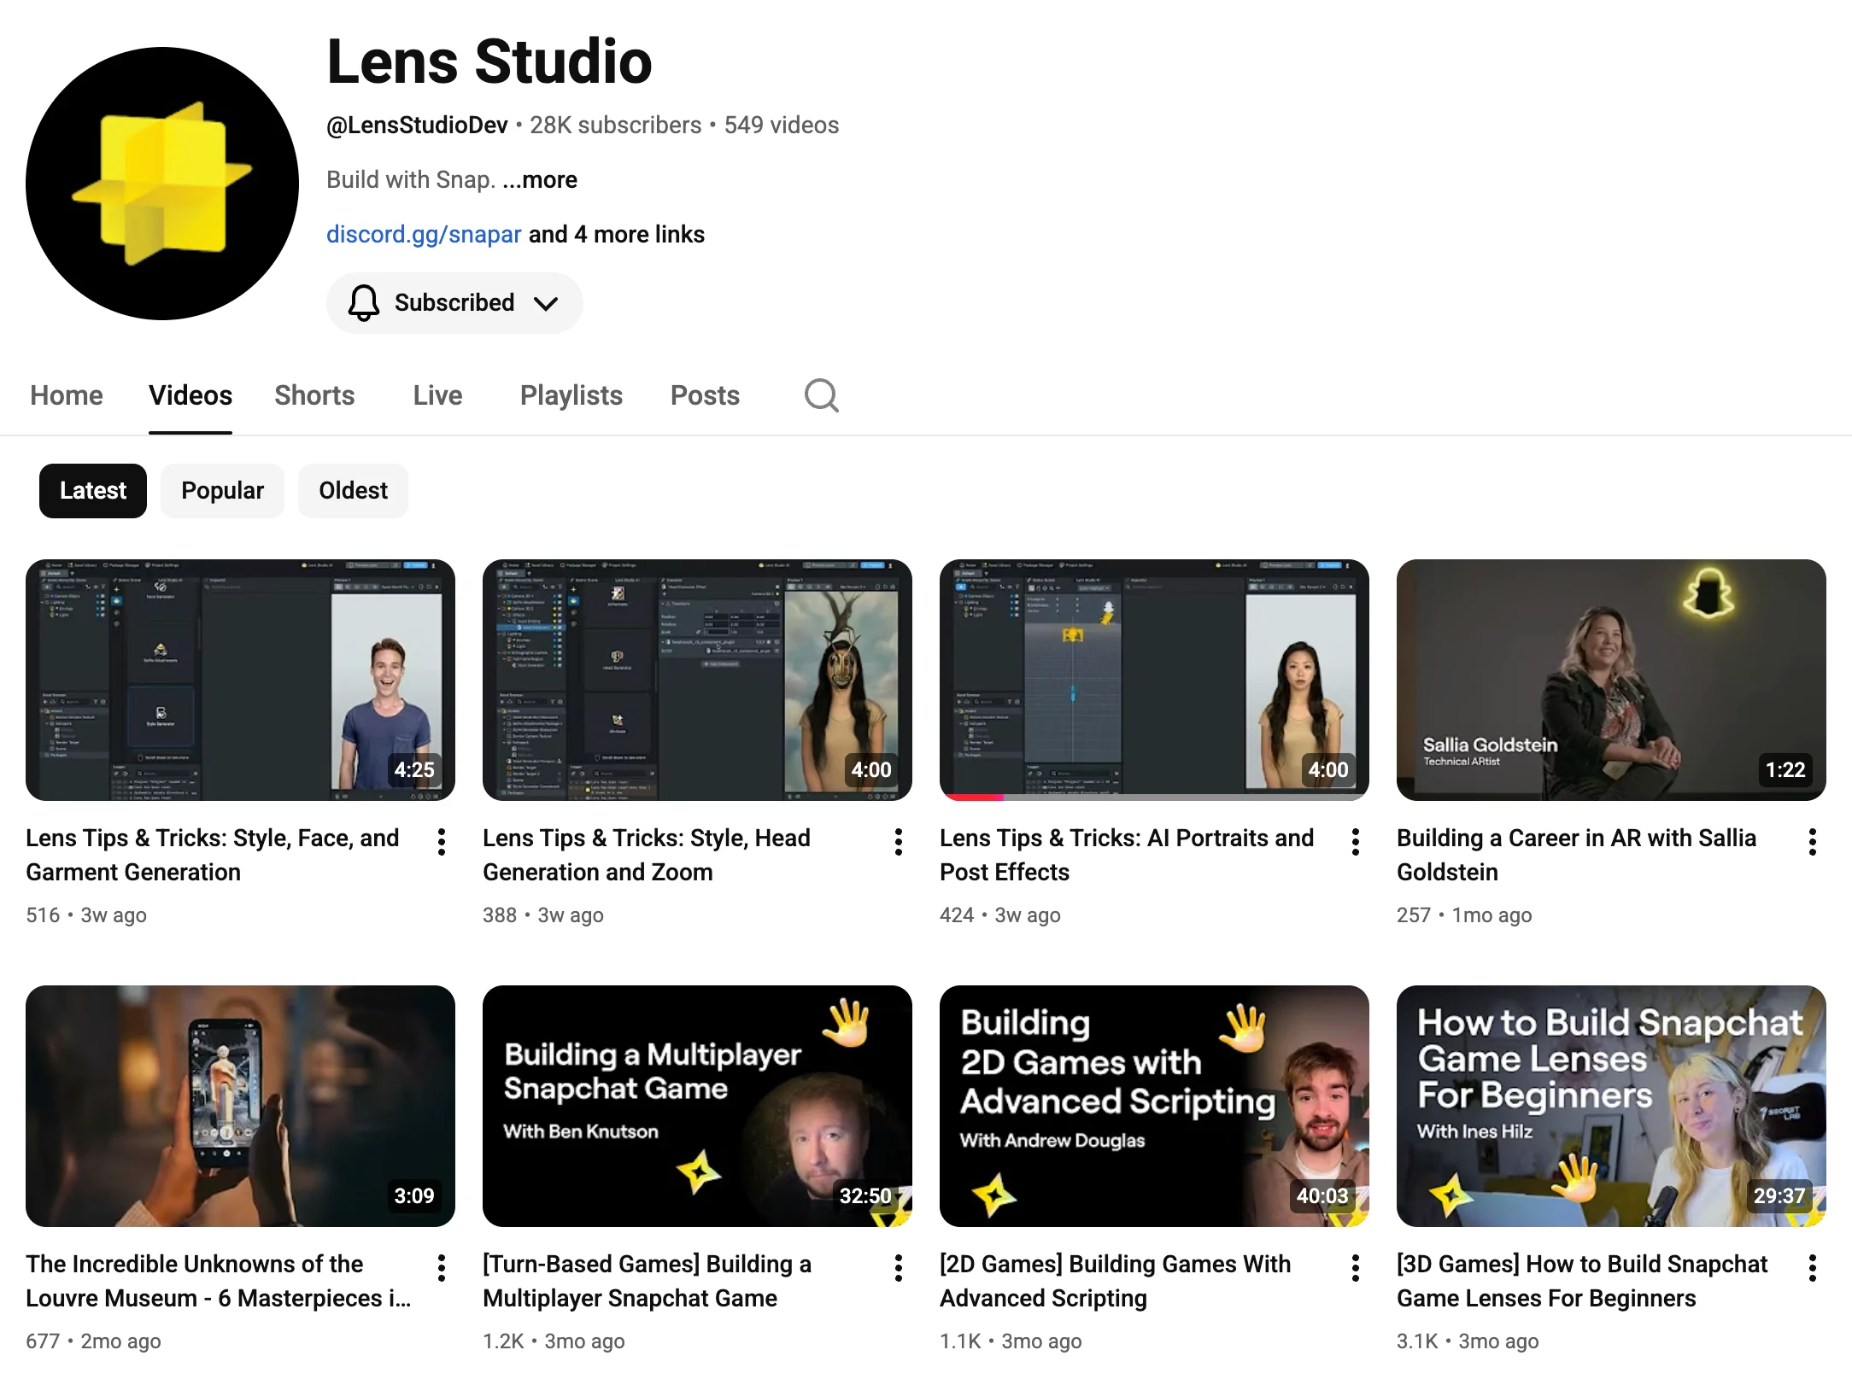The image size is (1852, 1385).
Task: Play the Building a Multiplayer Snapchat Game thumbnail
Action: (697, 1106)
